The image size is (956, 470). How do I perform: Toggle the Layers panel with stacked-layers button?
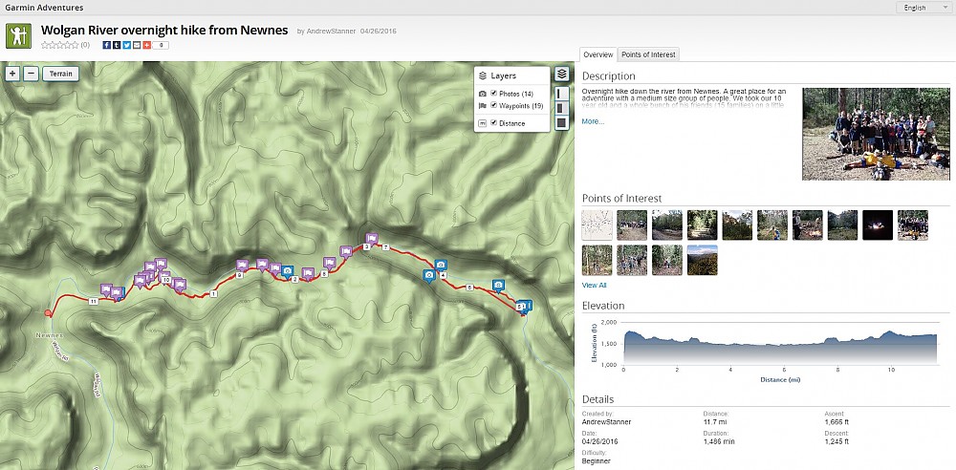click(x=562, y=75)
